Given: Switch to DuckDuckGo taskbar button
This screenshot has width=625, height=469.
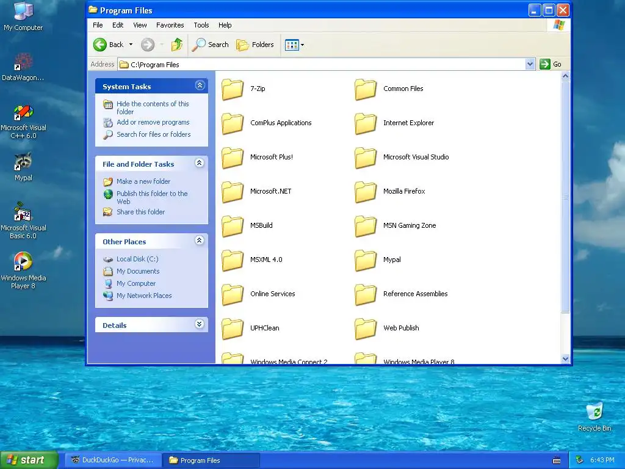Looking at the screenshot, I should (113, 460).
